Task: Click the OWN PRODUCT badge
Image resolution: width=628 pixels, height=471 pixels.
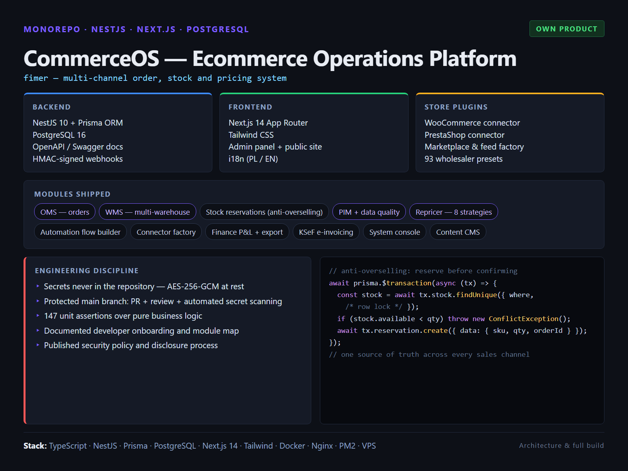Action: [x=567, y=29]
